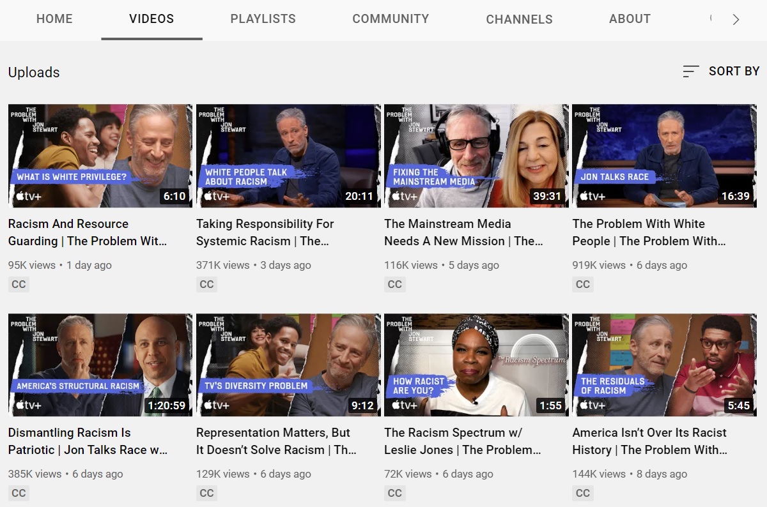Click '129K views • 6 days ago' text
This screenshot has height=507, width=767.
254,474
